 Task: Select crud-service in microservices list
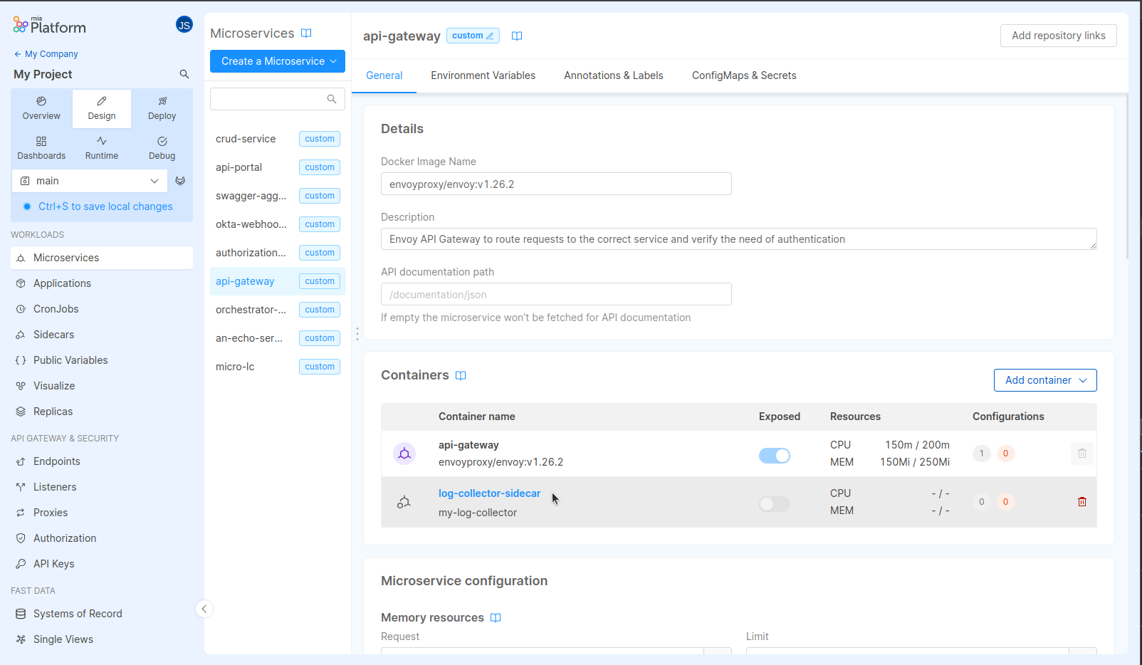246,139
